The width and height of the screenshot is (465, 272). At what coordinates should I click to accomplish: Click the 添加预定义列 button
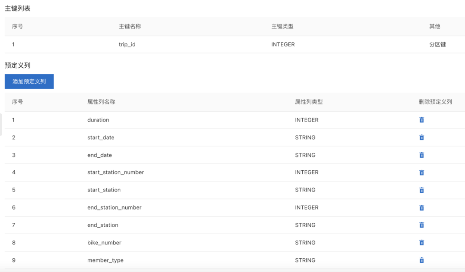pyautogui.click(x=29, y=81)
